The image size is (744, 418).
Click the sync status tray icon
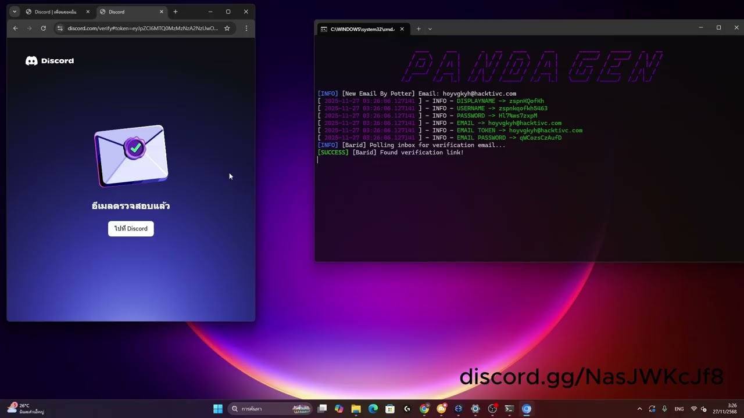point(652,409)
